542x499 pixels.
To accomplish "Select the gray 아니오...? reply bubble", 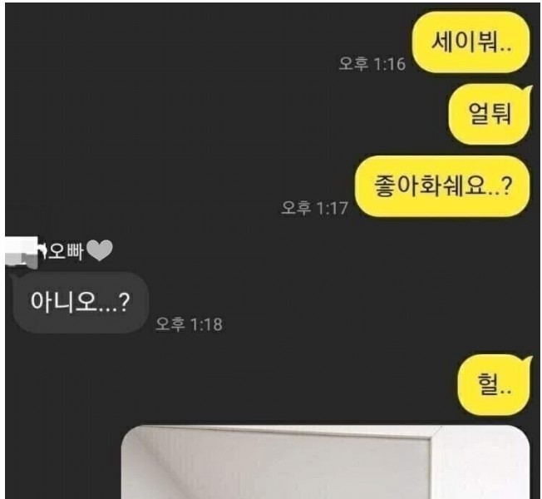I will [80, 302].
